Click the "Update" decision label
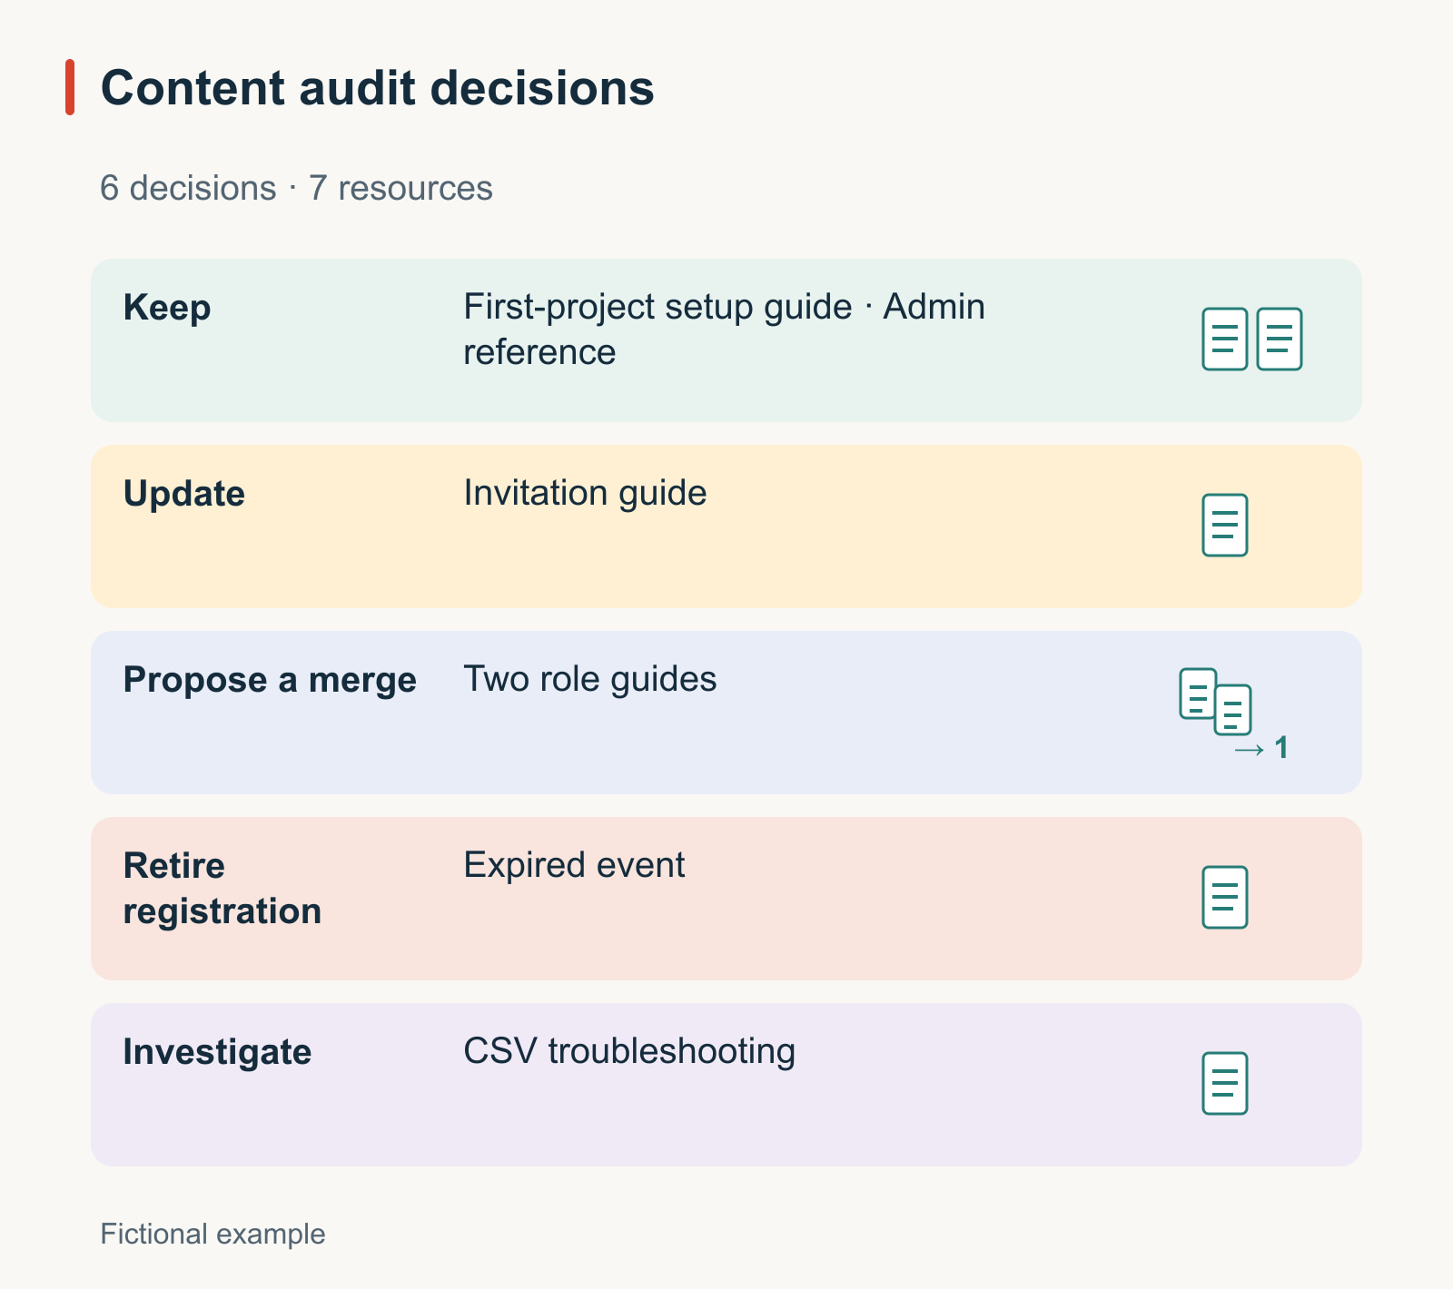The height and width of the screenshot is (1289, 1453). coord(184,494)
